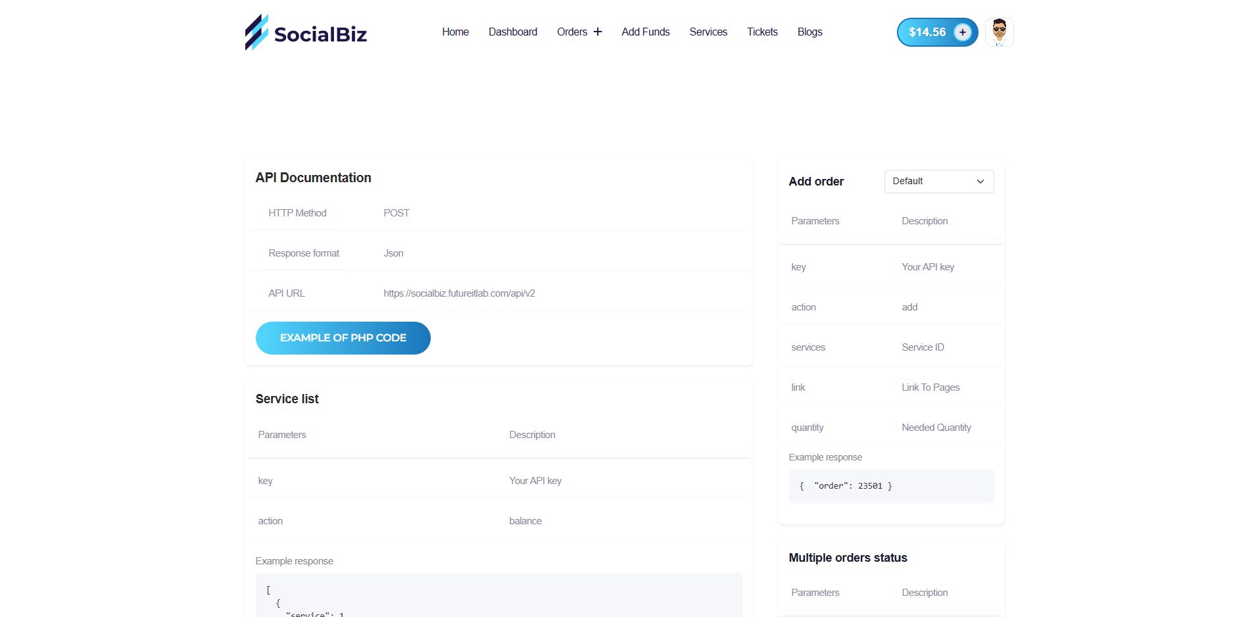The width and height of the screenshot is (1256, 617).
Task: Click the dropdown chevron beside Default
Action: (x=980, y=182)
